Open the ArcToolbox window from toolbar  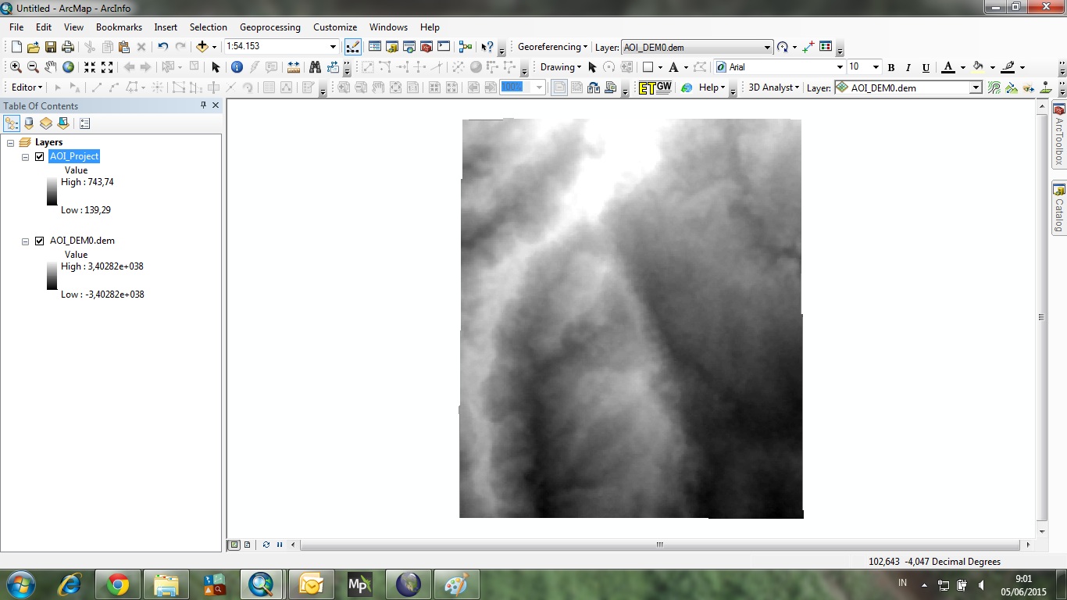click(426, 47)
